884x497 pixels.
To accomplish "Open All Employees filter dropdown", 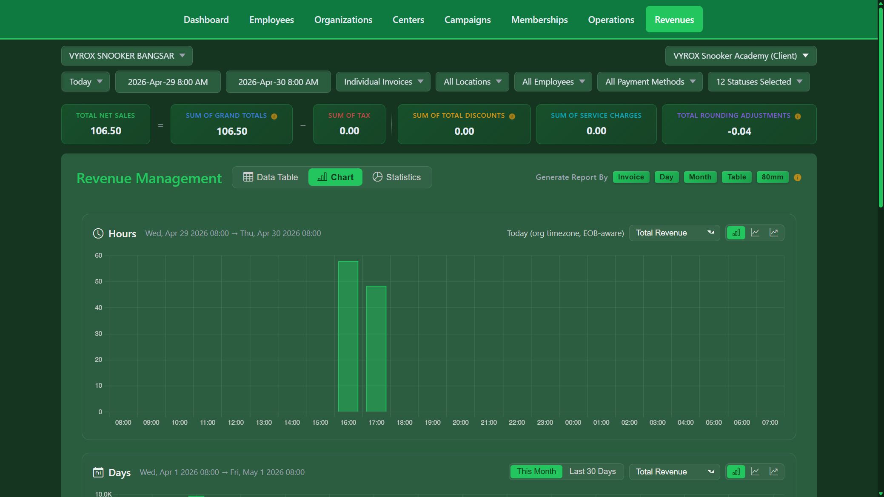I will [x=553, y=82].
